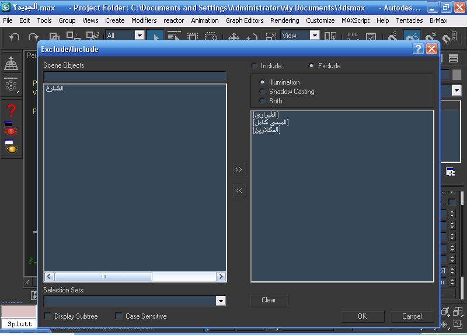Click the scroll left arrow of Scene Objects list
Screen dimensions: 467x335
click(49, 277)
